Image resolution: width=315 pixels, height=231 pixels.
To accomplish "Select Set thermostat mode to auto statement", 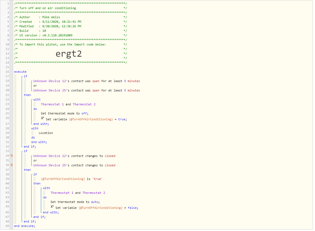I will (75, 202).
